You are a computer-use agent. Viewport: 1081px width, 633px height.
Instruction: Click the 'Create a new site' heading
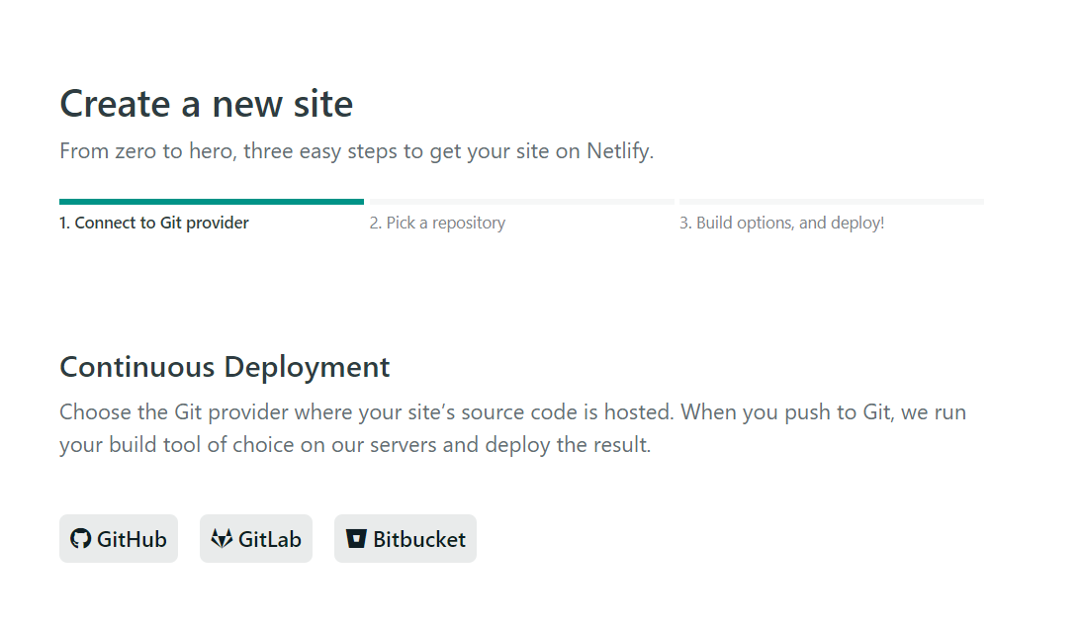pos(206,104)
